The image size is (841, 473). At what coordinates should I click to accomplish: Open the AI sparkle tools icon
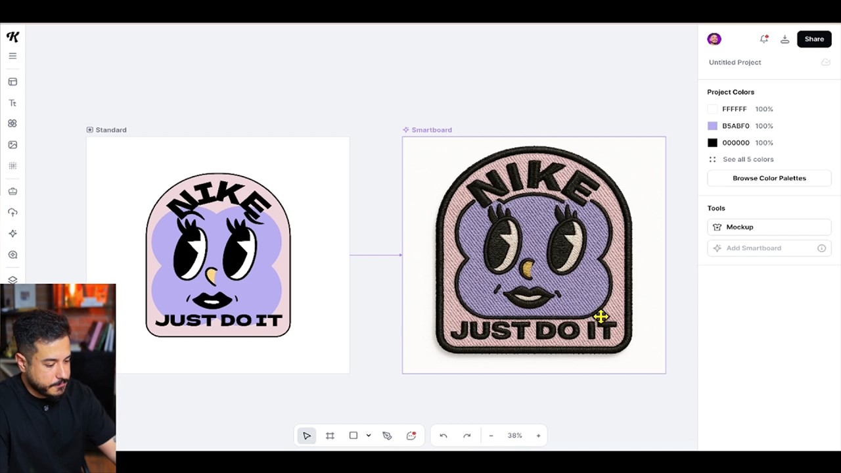pyautogui.click(x=12, y=234)
